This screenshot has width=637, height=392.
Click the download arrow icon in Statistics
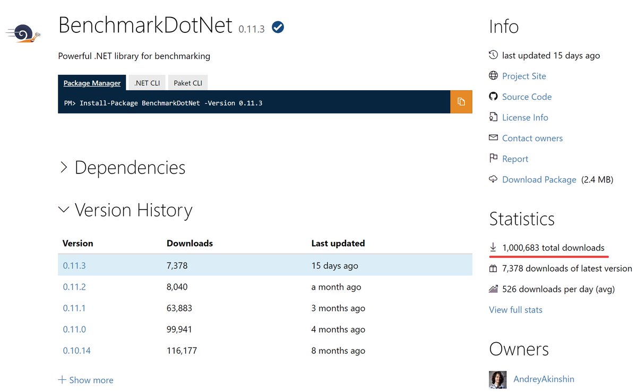493,248
